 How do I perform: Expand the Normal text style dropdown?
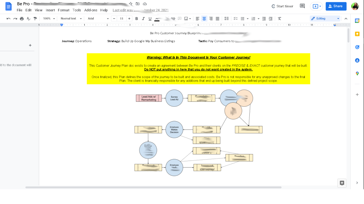71,19
